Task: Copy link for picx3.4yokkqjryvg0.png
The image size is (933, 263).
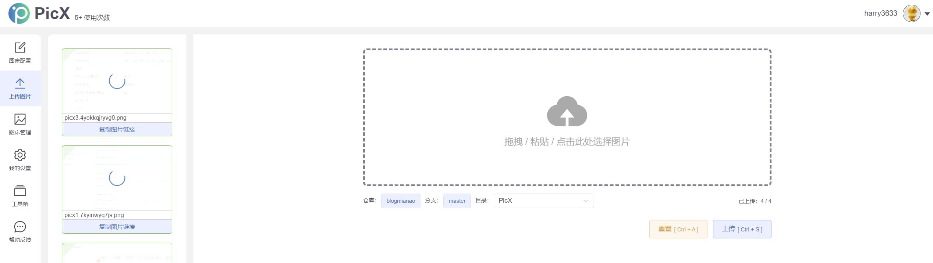Action: tap(117, 129)
